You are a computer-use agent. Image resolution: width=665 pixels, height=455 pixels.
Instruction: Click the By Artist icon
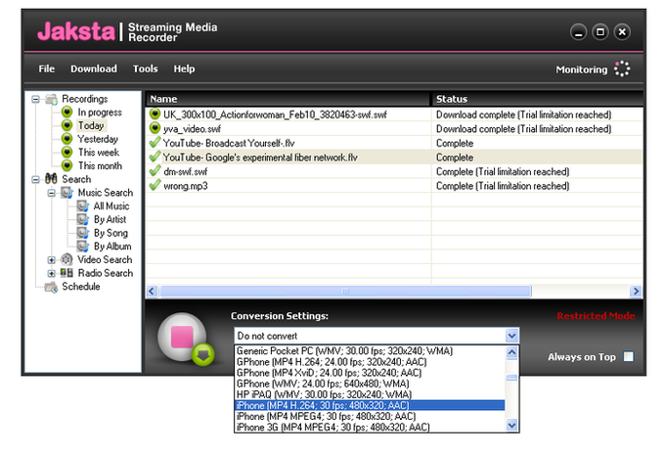pos(83,219)
